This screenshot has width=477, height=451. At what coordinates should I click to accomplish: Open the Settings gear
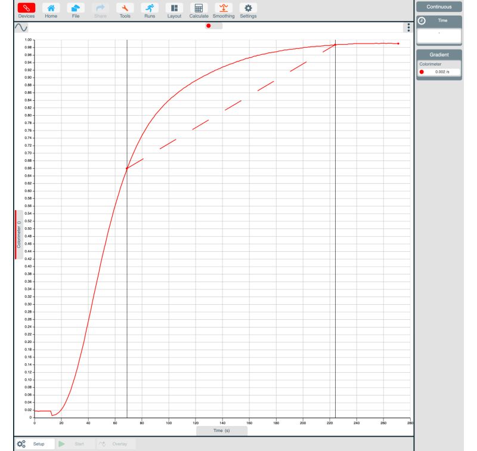tap(248, 10)
